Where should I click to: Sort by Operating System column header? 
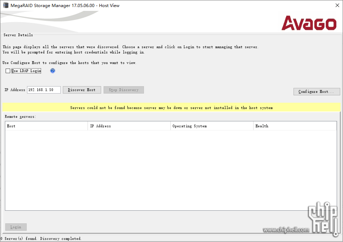click(212, 126)
